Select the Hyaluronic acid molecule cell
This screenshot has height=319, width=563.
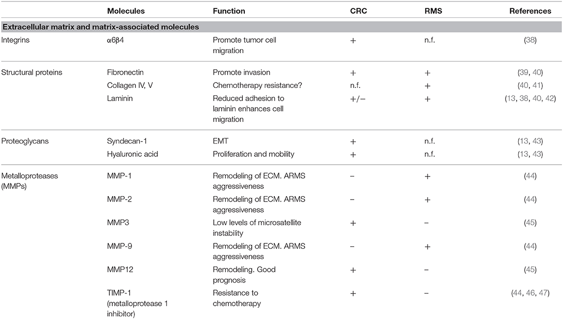click(x=127, y=154)
